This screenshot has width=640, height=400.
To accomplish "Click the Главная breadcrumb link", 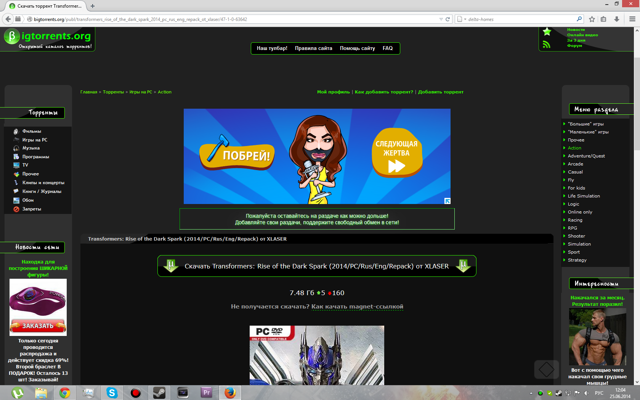I will (x=88, y=92).
